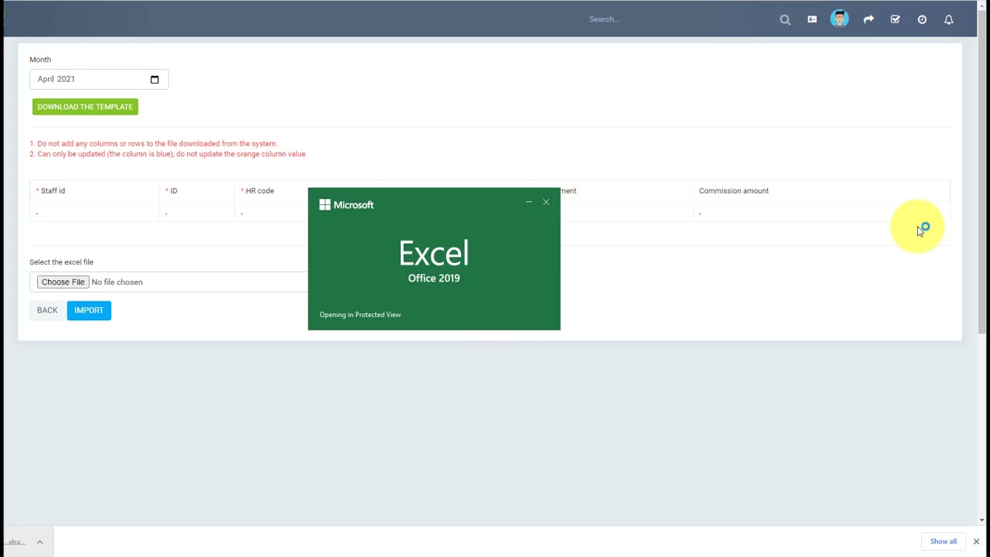
Task: Click the scrollbar down arrow
Action: pos(982,520)
